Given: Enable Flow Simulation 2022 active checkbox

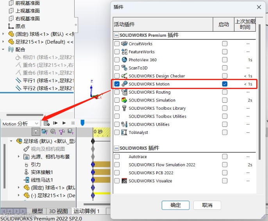Looking at the screenshot, I should (x=117, y=165).
